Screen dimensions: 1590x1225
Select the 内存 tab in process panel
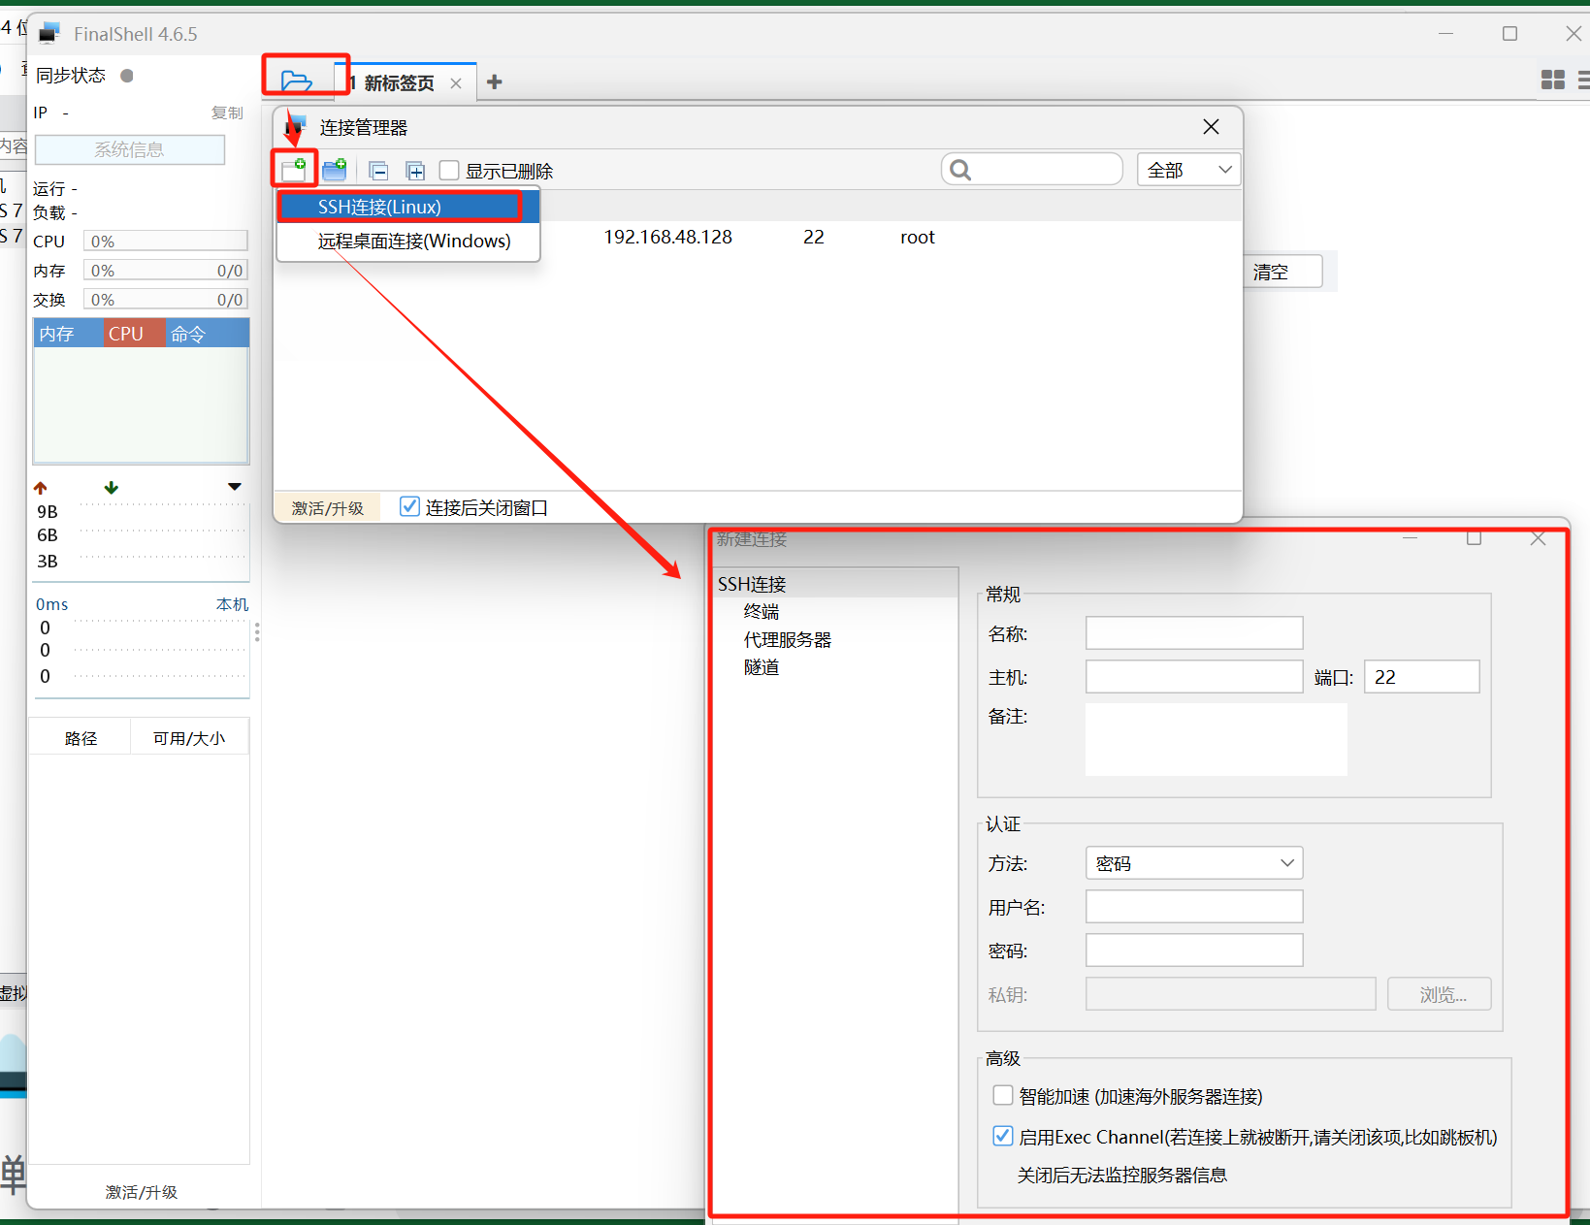coord(68,334)
